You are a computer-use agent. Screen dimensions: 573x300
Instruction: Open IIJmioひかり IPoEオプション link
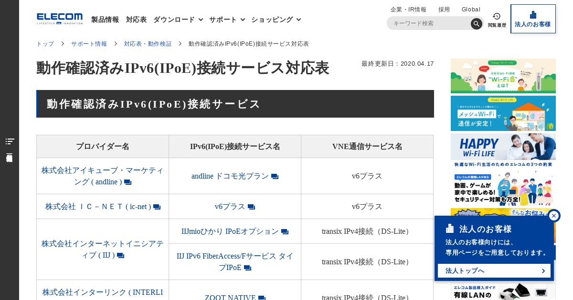pyautogui.click(x=230, y=231)
